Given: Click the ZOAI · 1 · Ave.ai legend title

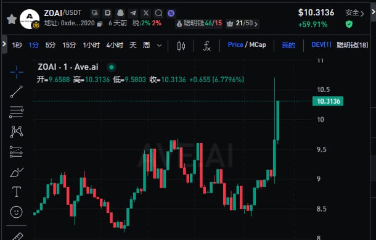Looking at the screenshot, I should click(68, 67).
